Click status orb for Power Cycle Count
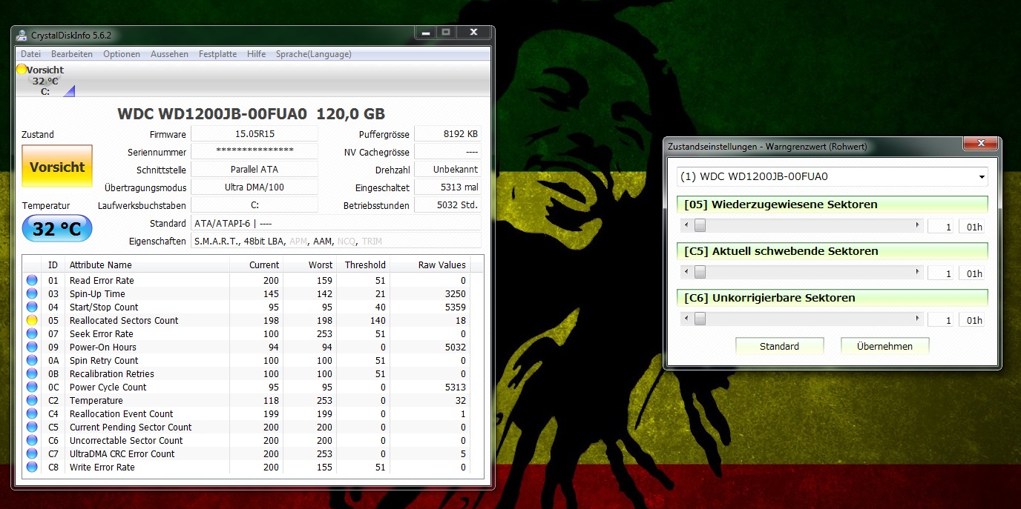 32,387
